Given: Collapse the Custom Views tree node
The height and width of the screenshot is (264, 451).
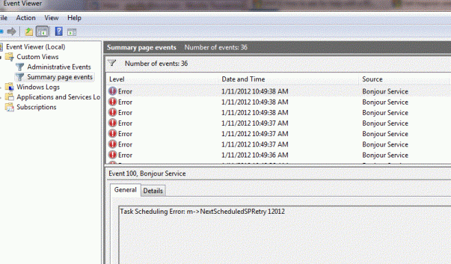Looking at the screenshot, I should coord(1,57).
